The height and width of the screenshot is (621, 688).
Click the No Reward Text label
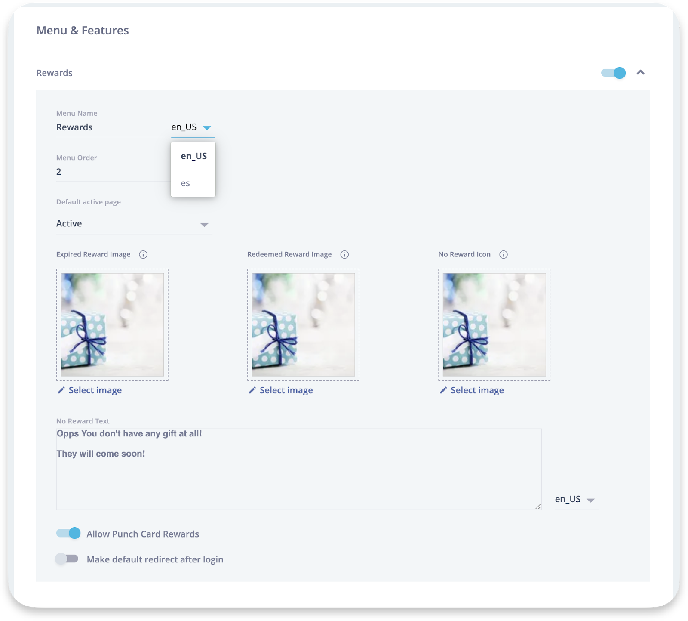pyautogui.click(x=83, y=421)
